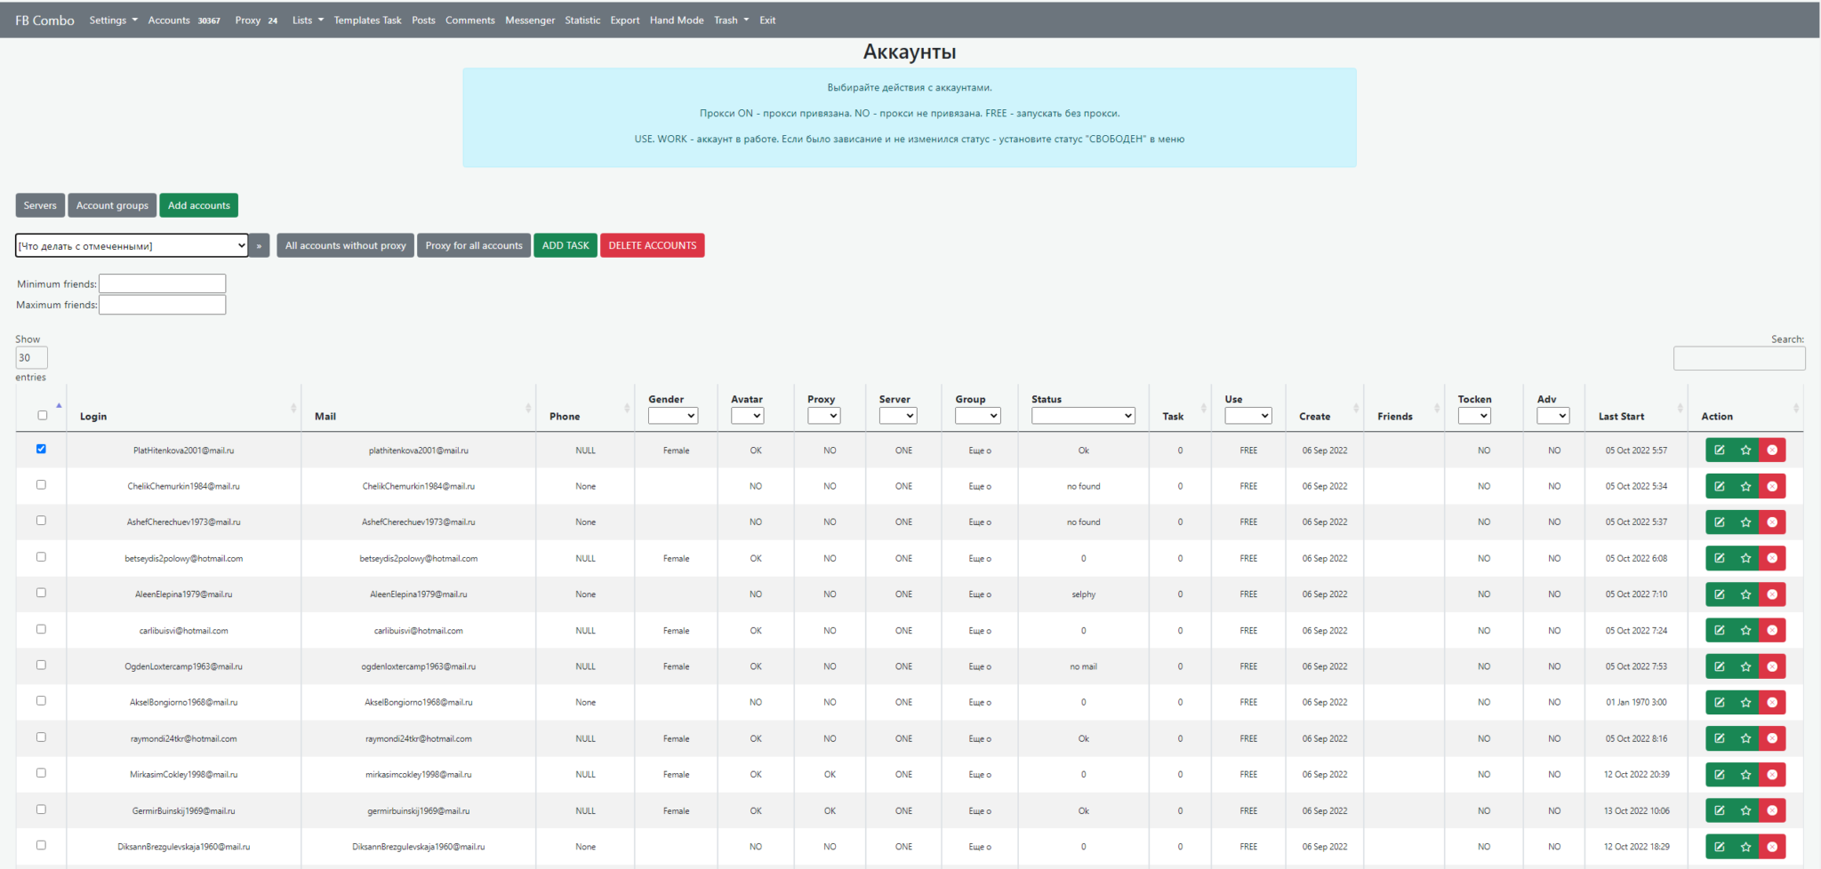The height and width of the screenshot is (869, 1821).
Task: Check the select-all checkbox in table header
Action: point(42,415)
